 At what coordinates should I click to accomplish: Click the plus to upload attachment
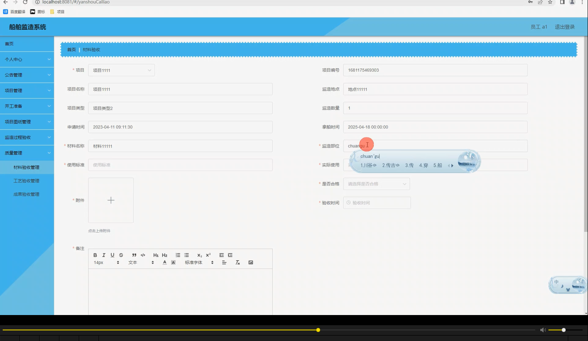click(111, 200)
